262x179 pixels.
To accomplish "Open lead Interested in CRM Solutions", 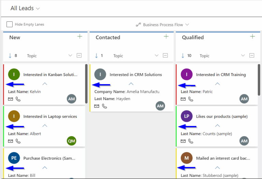I will click(136, 75).
